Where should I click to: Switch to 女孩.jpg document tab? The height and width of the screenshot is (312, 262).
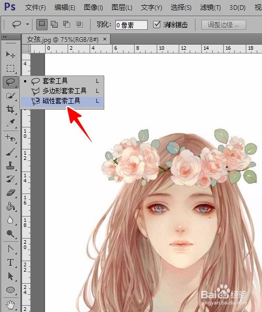coord(62,40)
